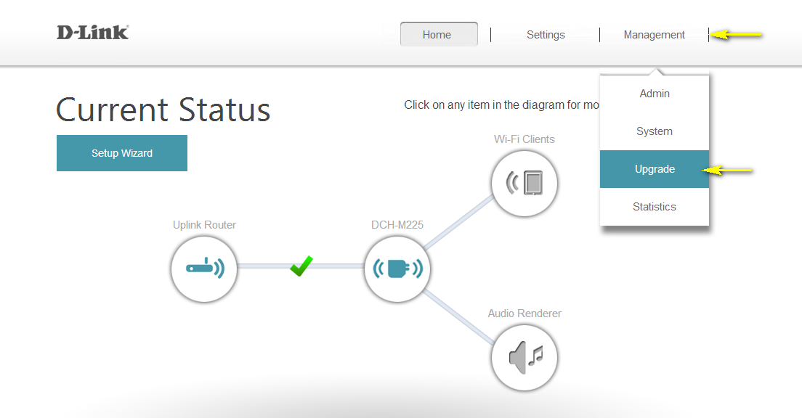This screenshot has height=418, width=802.
Task: Click the D-Link logo
Action: tap(93, 33)
